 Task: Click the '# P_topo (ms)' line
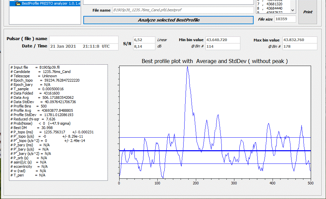tap(52, 132)
